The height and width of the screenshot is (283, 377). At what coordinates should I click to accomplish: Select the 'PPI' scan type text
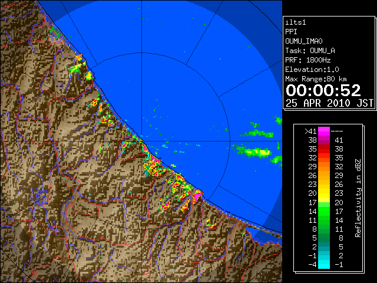tap(291, 32)
